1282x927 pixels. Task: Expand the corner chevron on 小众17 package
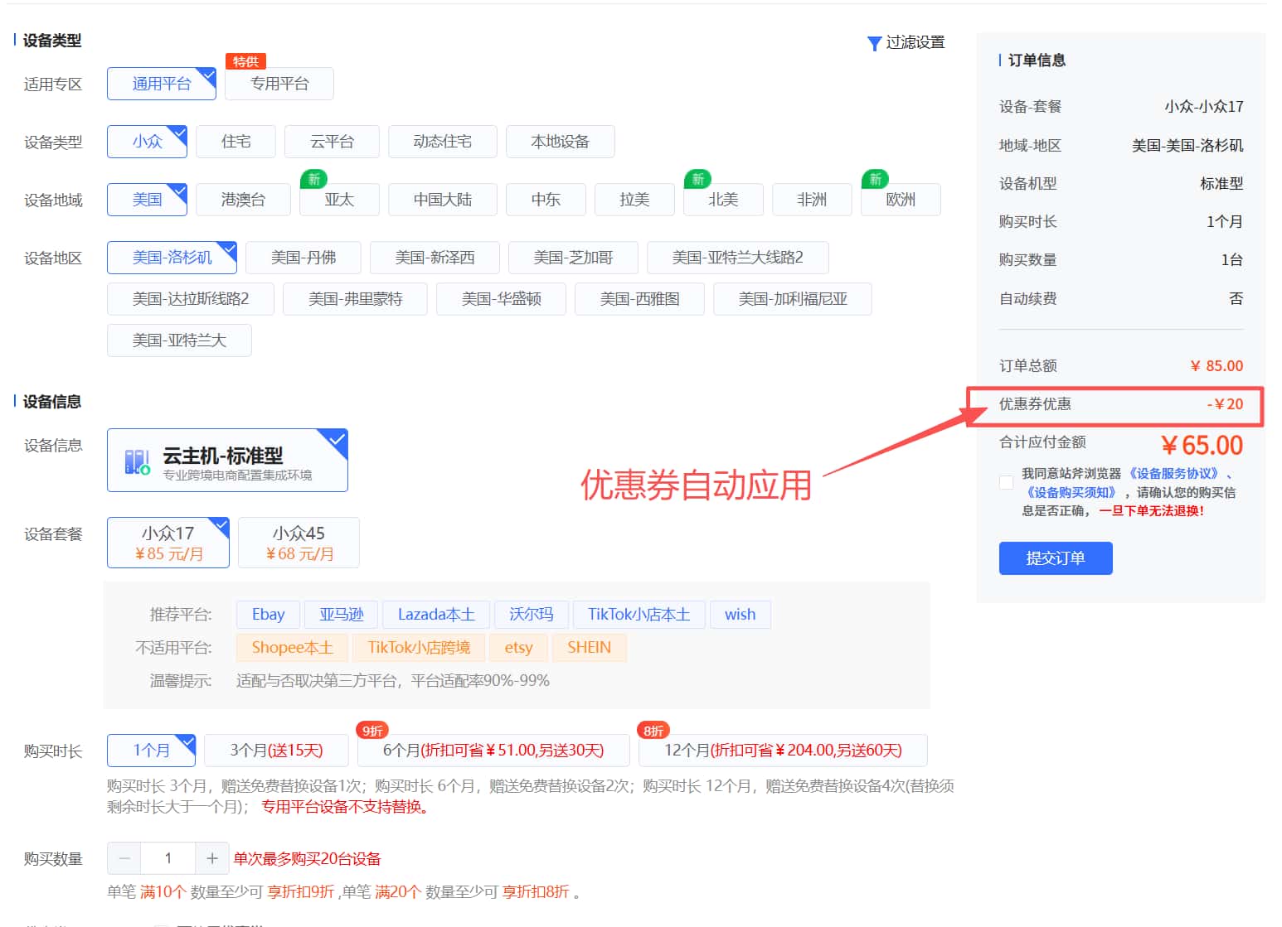pos(219,526)
